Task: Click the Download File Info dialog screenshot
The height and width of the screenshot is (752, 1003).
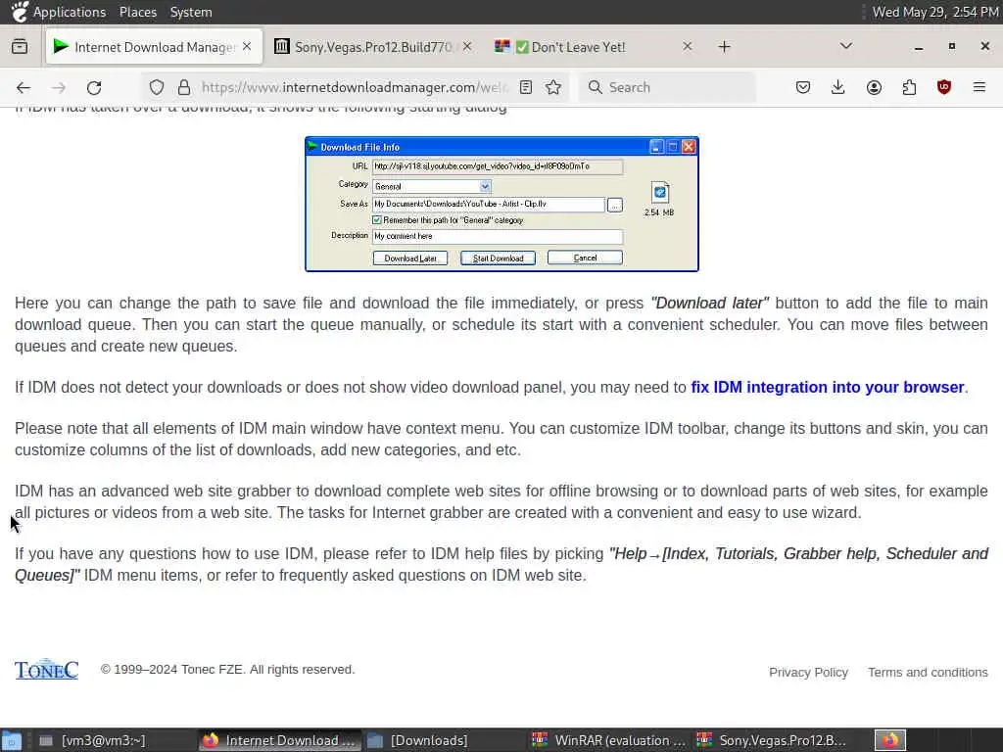Action: click(x=501, y=204)
